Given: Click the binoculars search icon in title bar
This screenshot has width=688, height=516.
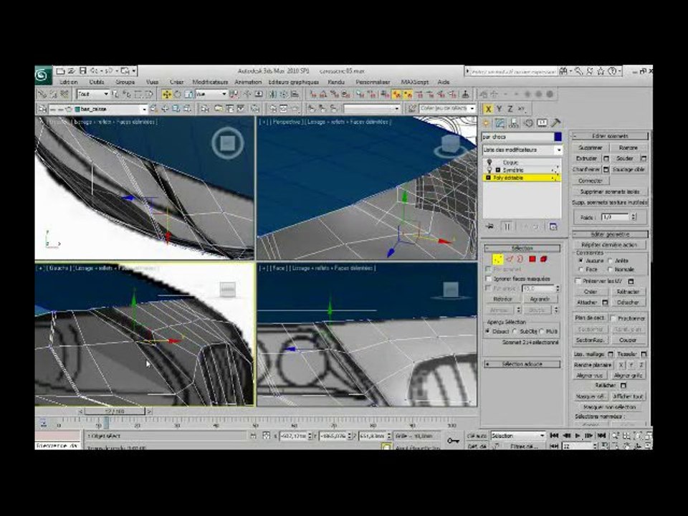Looking at the screenshot, I should (x=563, y=71).
